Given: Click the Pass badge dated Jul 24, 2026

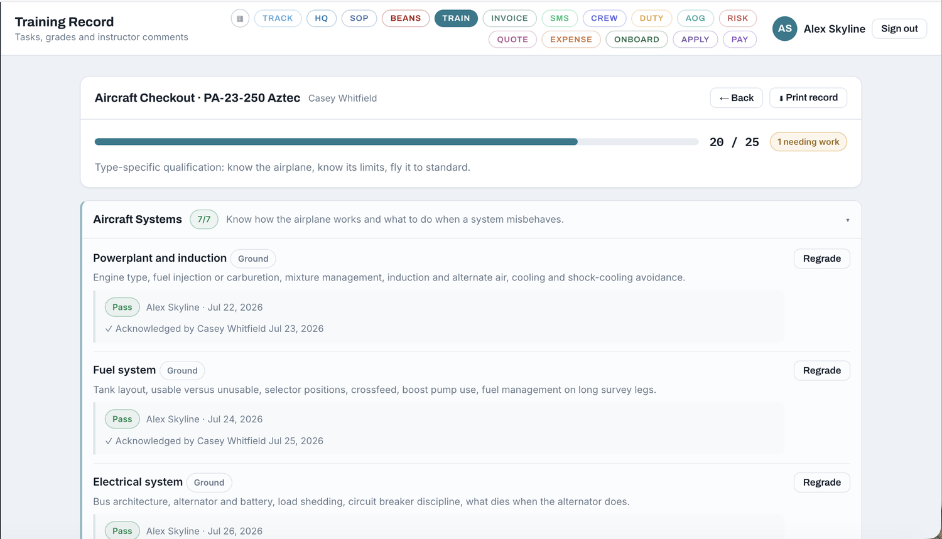Looking at the screenshot, I should pos(122,419).
